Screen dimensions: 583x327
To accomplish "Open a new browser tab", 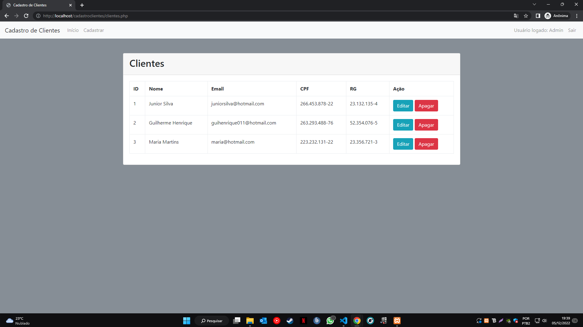I will (x=82, y=5).
